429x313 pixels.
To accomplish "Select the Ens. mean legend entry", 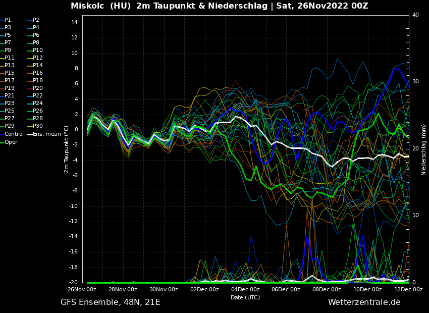I will (47, 134).
